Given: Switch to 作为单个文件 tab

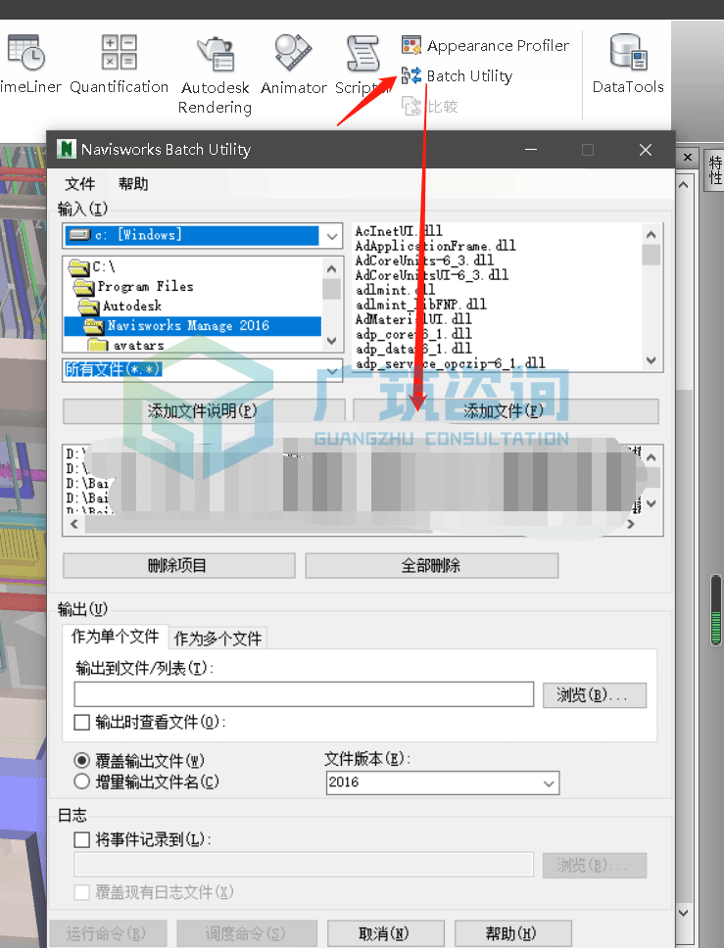Looking at the screenshot, I should 115,637.
